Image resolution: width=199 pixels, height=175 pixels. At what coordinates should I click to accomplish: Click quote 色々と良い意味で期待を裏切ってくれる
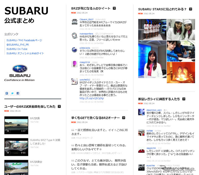tap(99, 147)
